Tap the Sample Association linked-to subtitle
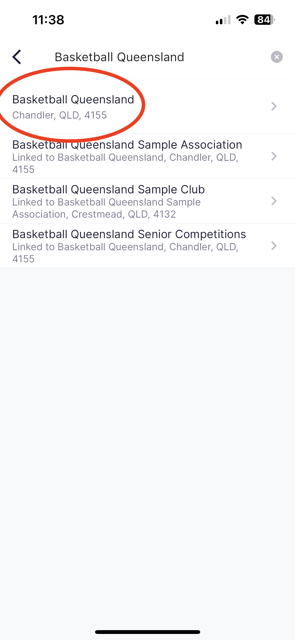Image resolution: width=295 pixels, height=640 pixels. [x=125, y=163]
